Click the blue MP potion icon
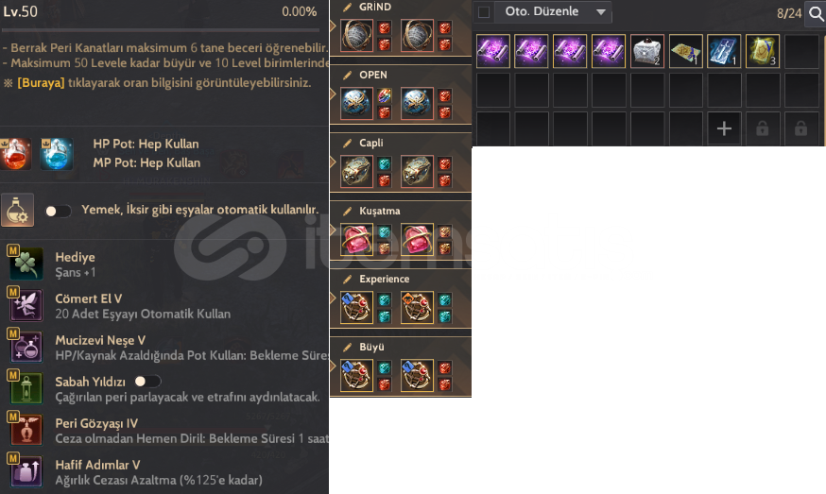Screen dimensions: 826x494 tap(57, 154)
